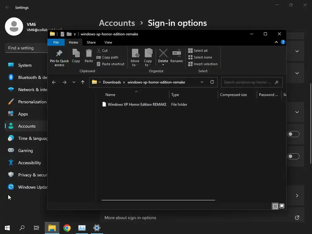Viewport: 312px width, 234px height.
Task: Switch to the Home ribbon tab
Action: [x=73, y=42]
